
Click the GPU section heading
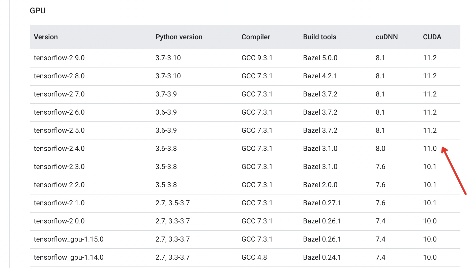38,11
